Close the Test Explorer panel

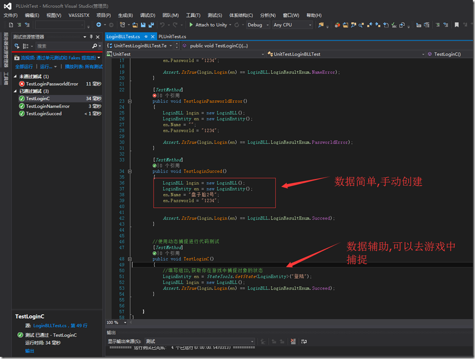click(98, 37)
